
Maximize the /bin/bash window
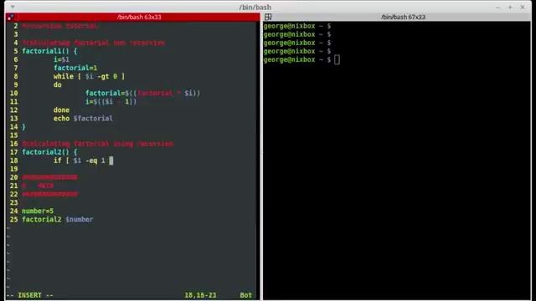pos(510,8)
